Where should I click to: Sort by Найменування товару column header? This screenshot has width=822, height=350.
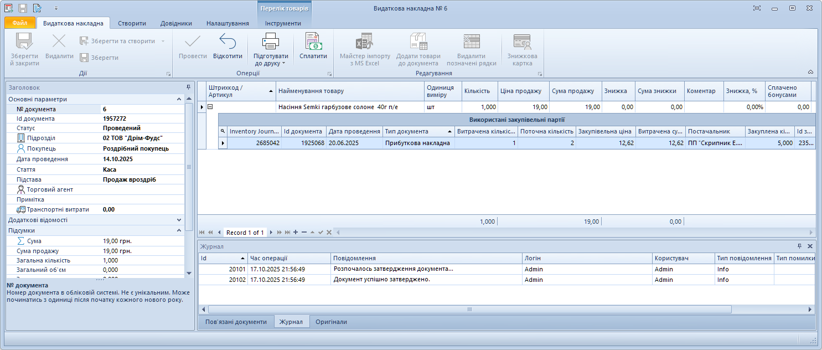(350, 91)
